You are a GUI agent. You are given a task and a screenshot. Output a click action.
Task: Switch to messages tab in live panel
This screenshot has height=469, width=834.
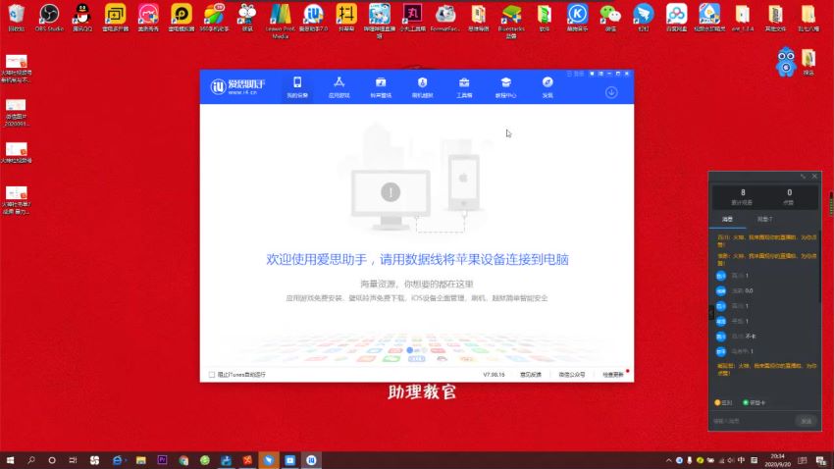tap(727, 220)
